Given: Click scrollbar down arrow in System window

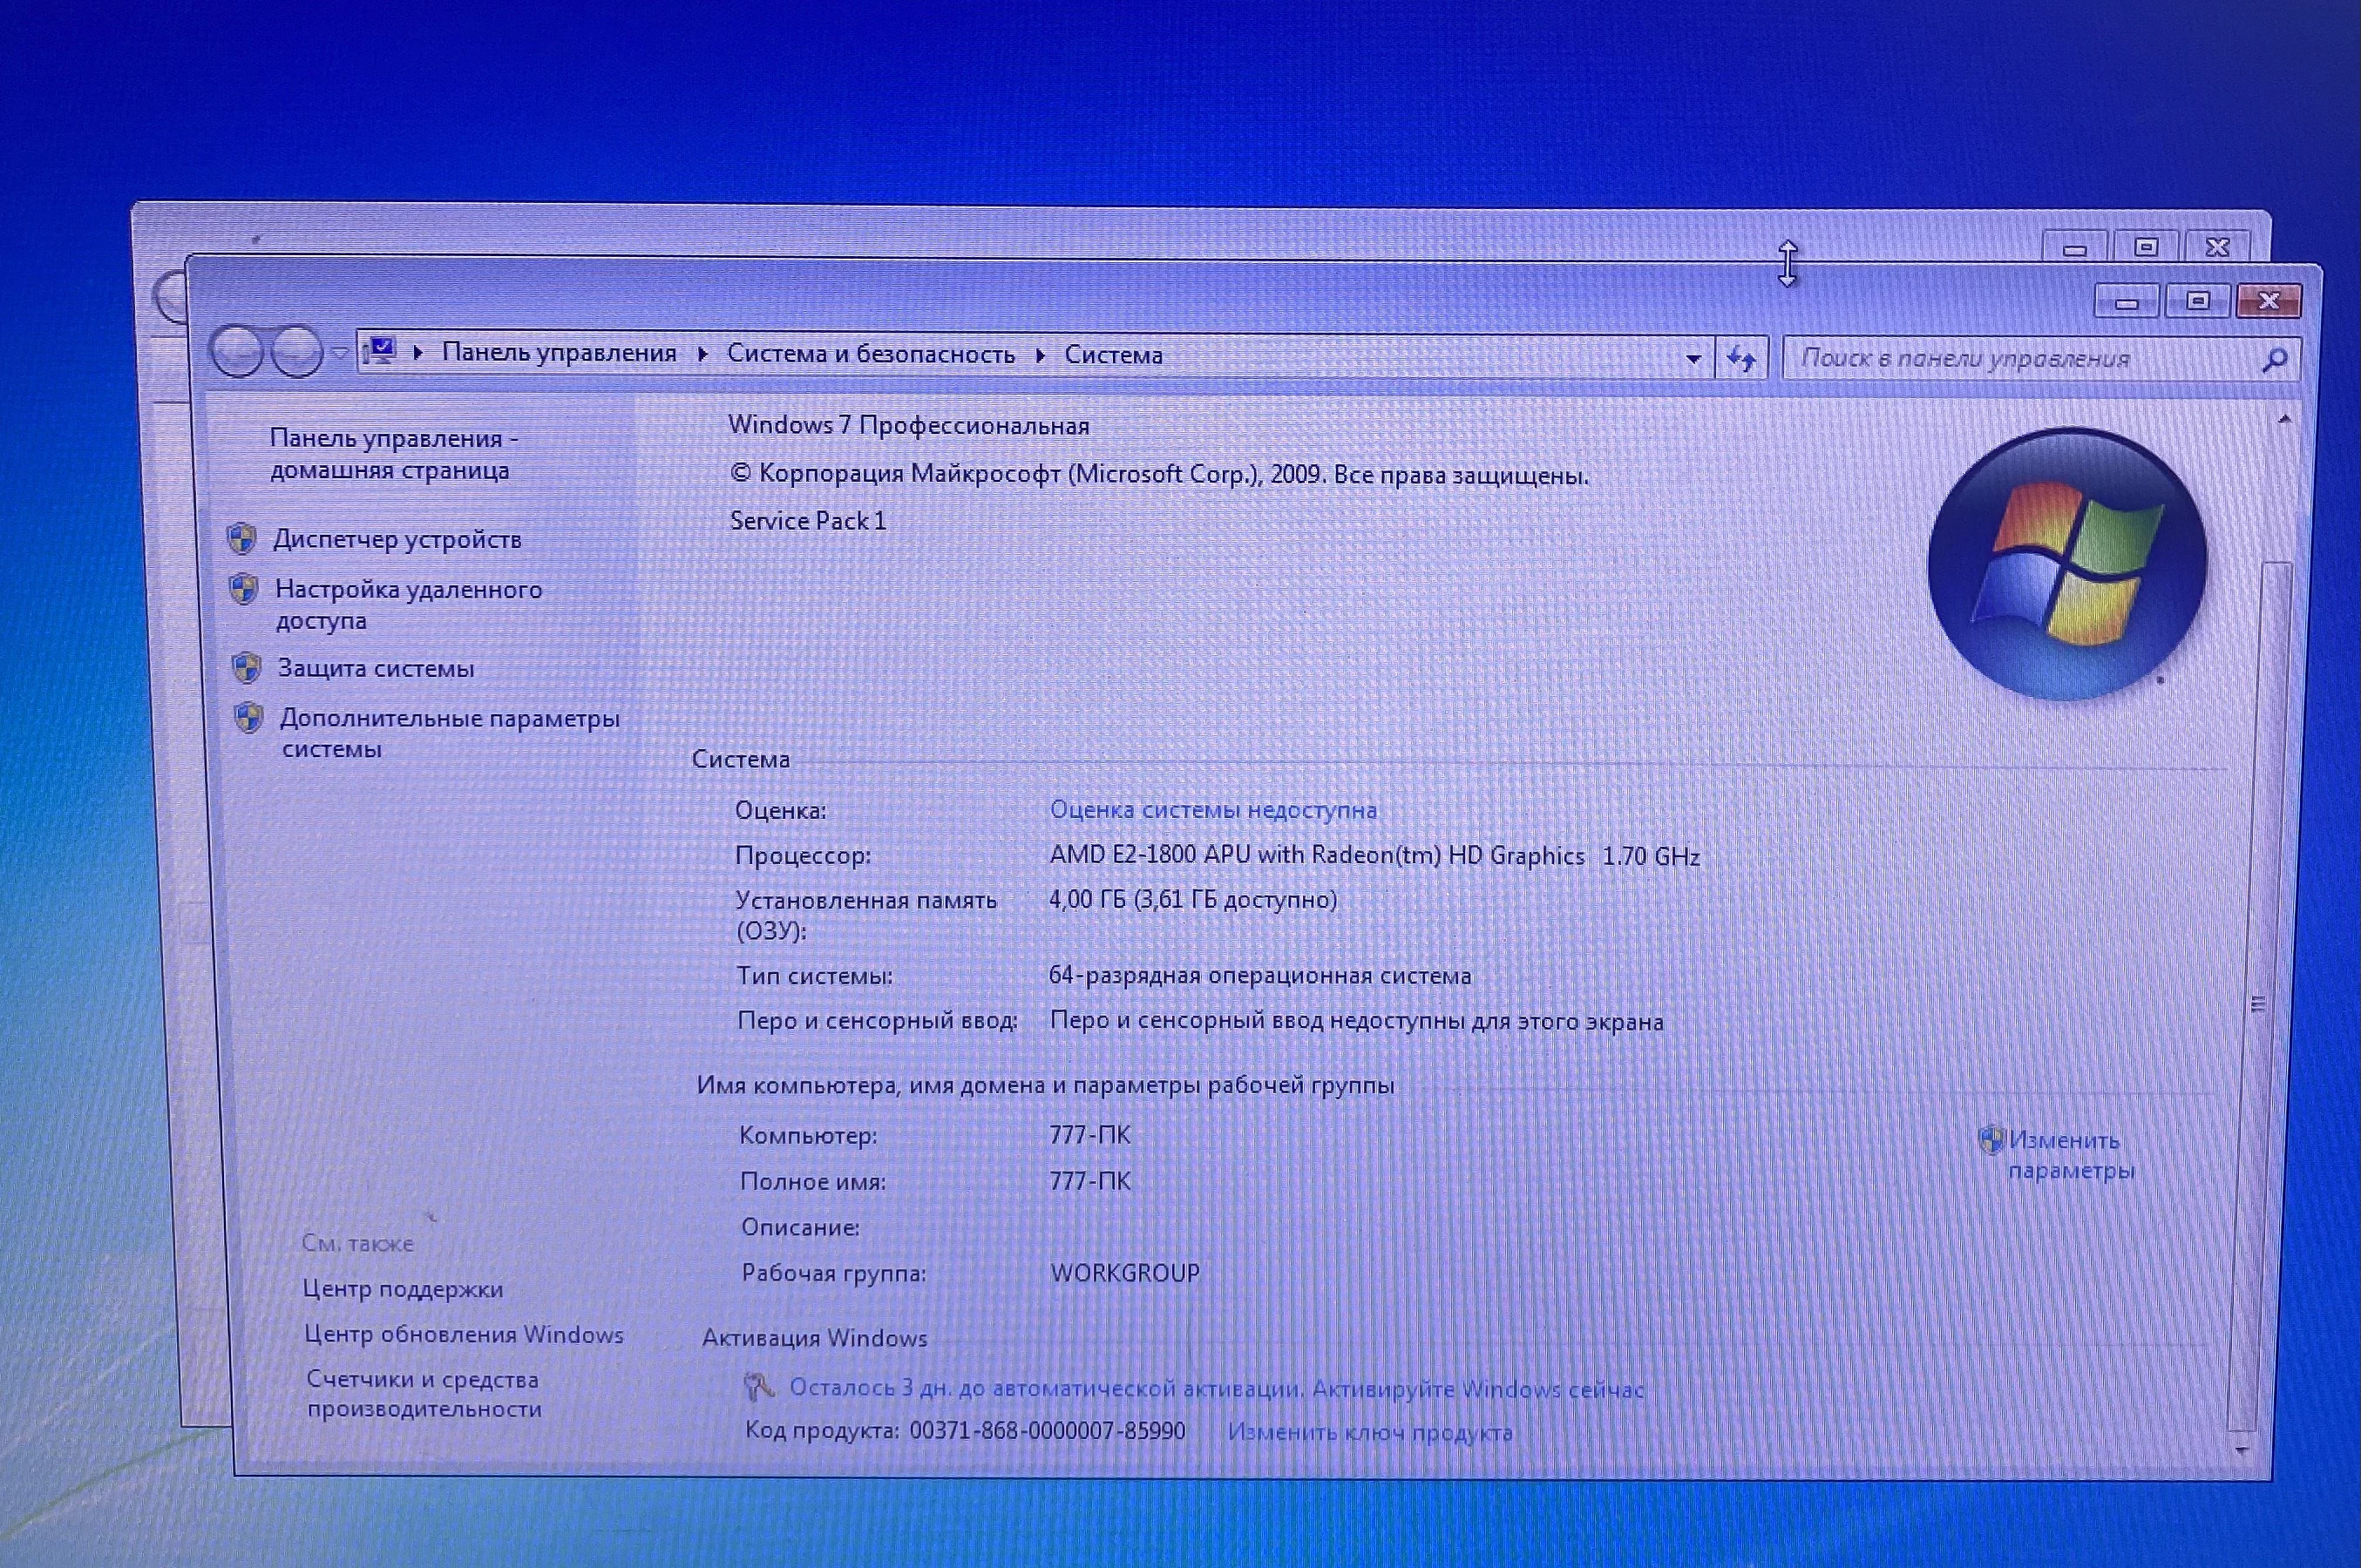Looking at the screenshot, I should [2242, 1449].
